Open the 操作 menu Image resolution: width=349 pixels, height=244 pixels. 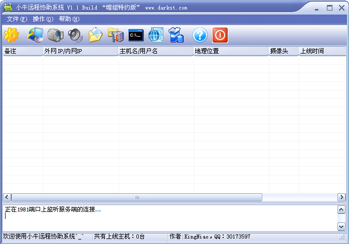click(43, 19)
